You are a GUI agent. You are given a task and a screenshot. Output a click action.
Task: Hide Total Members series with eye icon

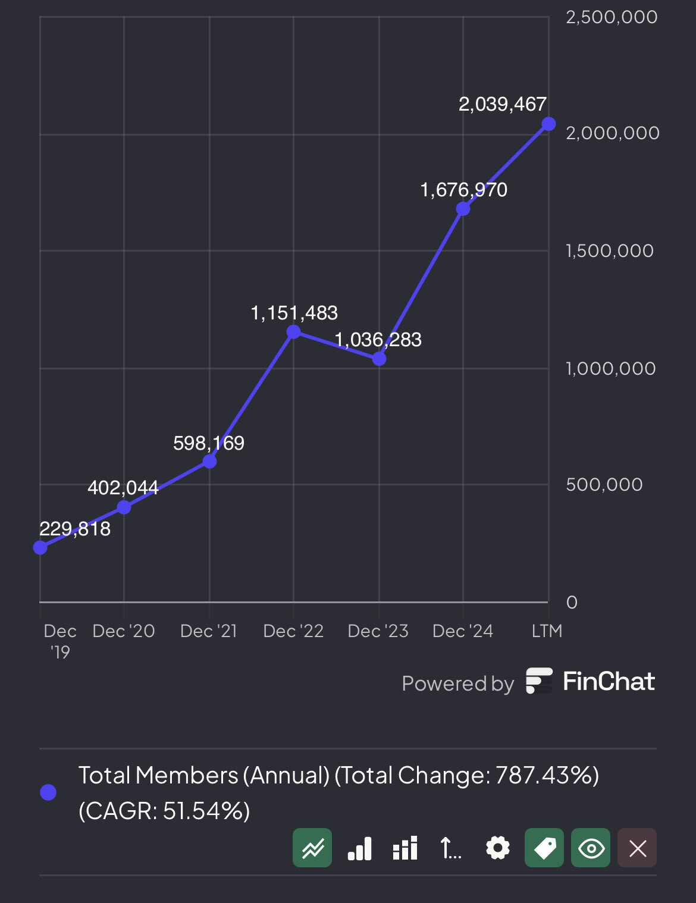[591, 848]
